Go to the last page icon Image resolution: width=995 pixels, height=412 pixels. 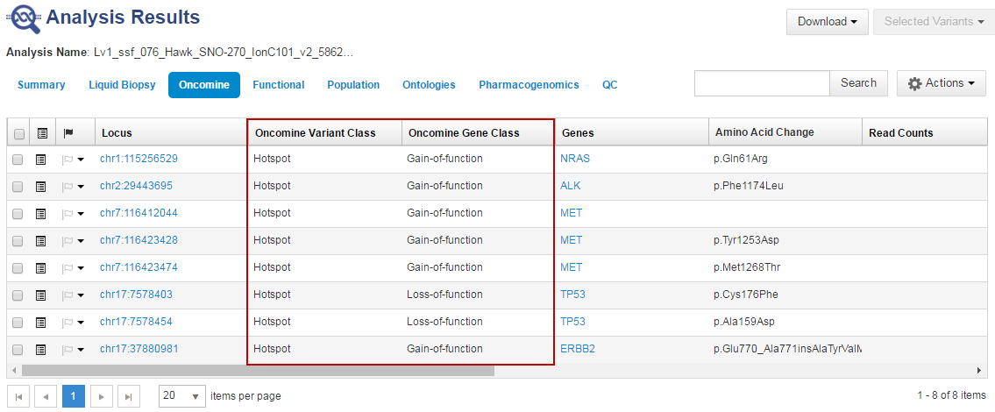128,396
